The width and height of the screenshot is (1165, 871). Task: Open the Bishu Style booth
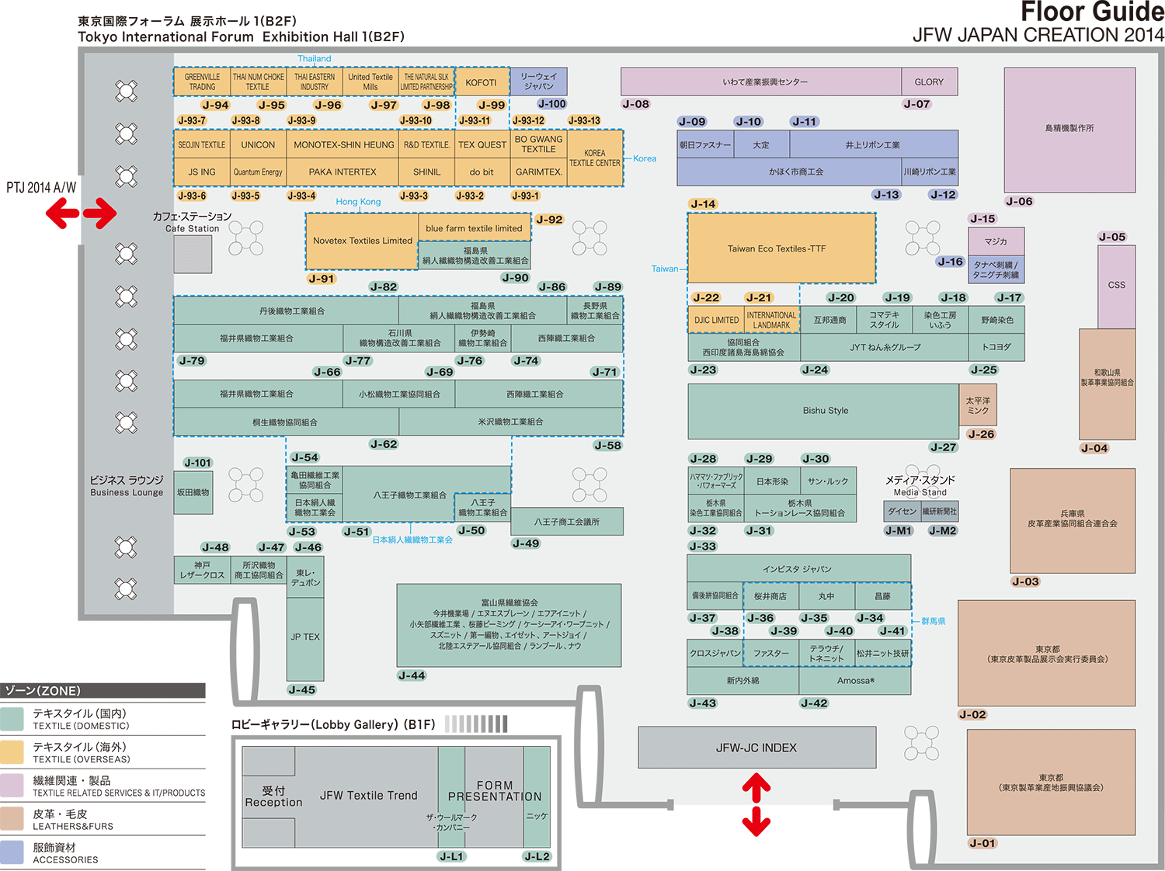click(x=824, y=411)
